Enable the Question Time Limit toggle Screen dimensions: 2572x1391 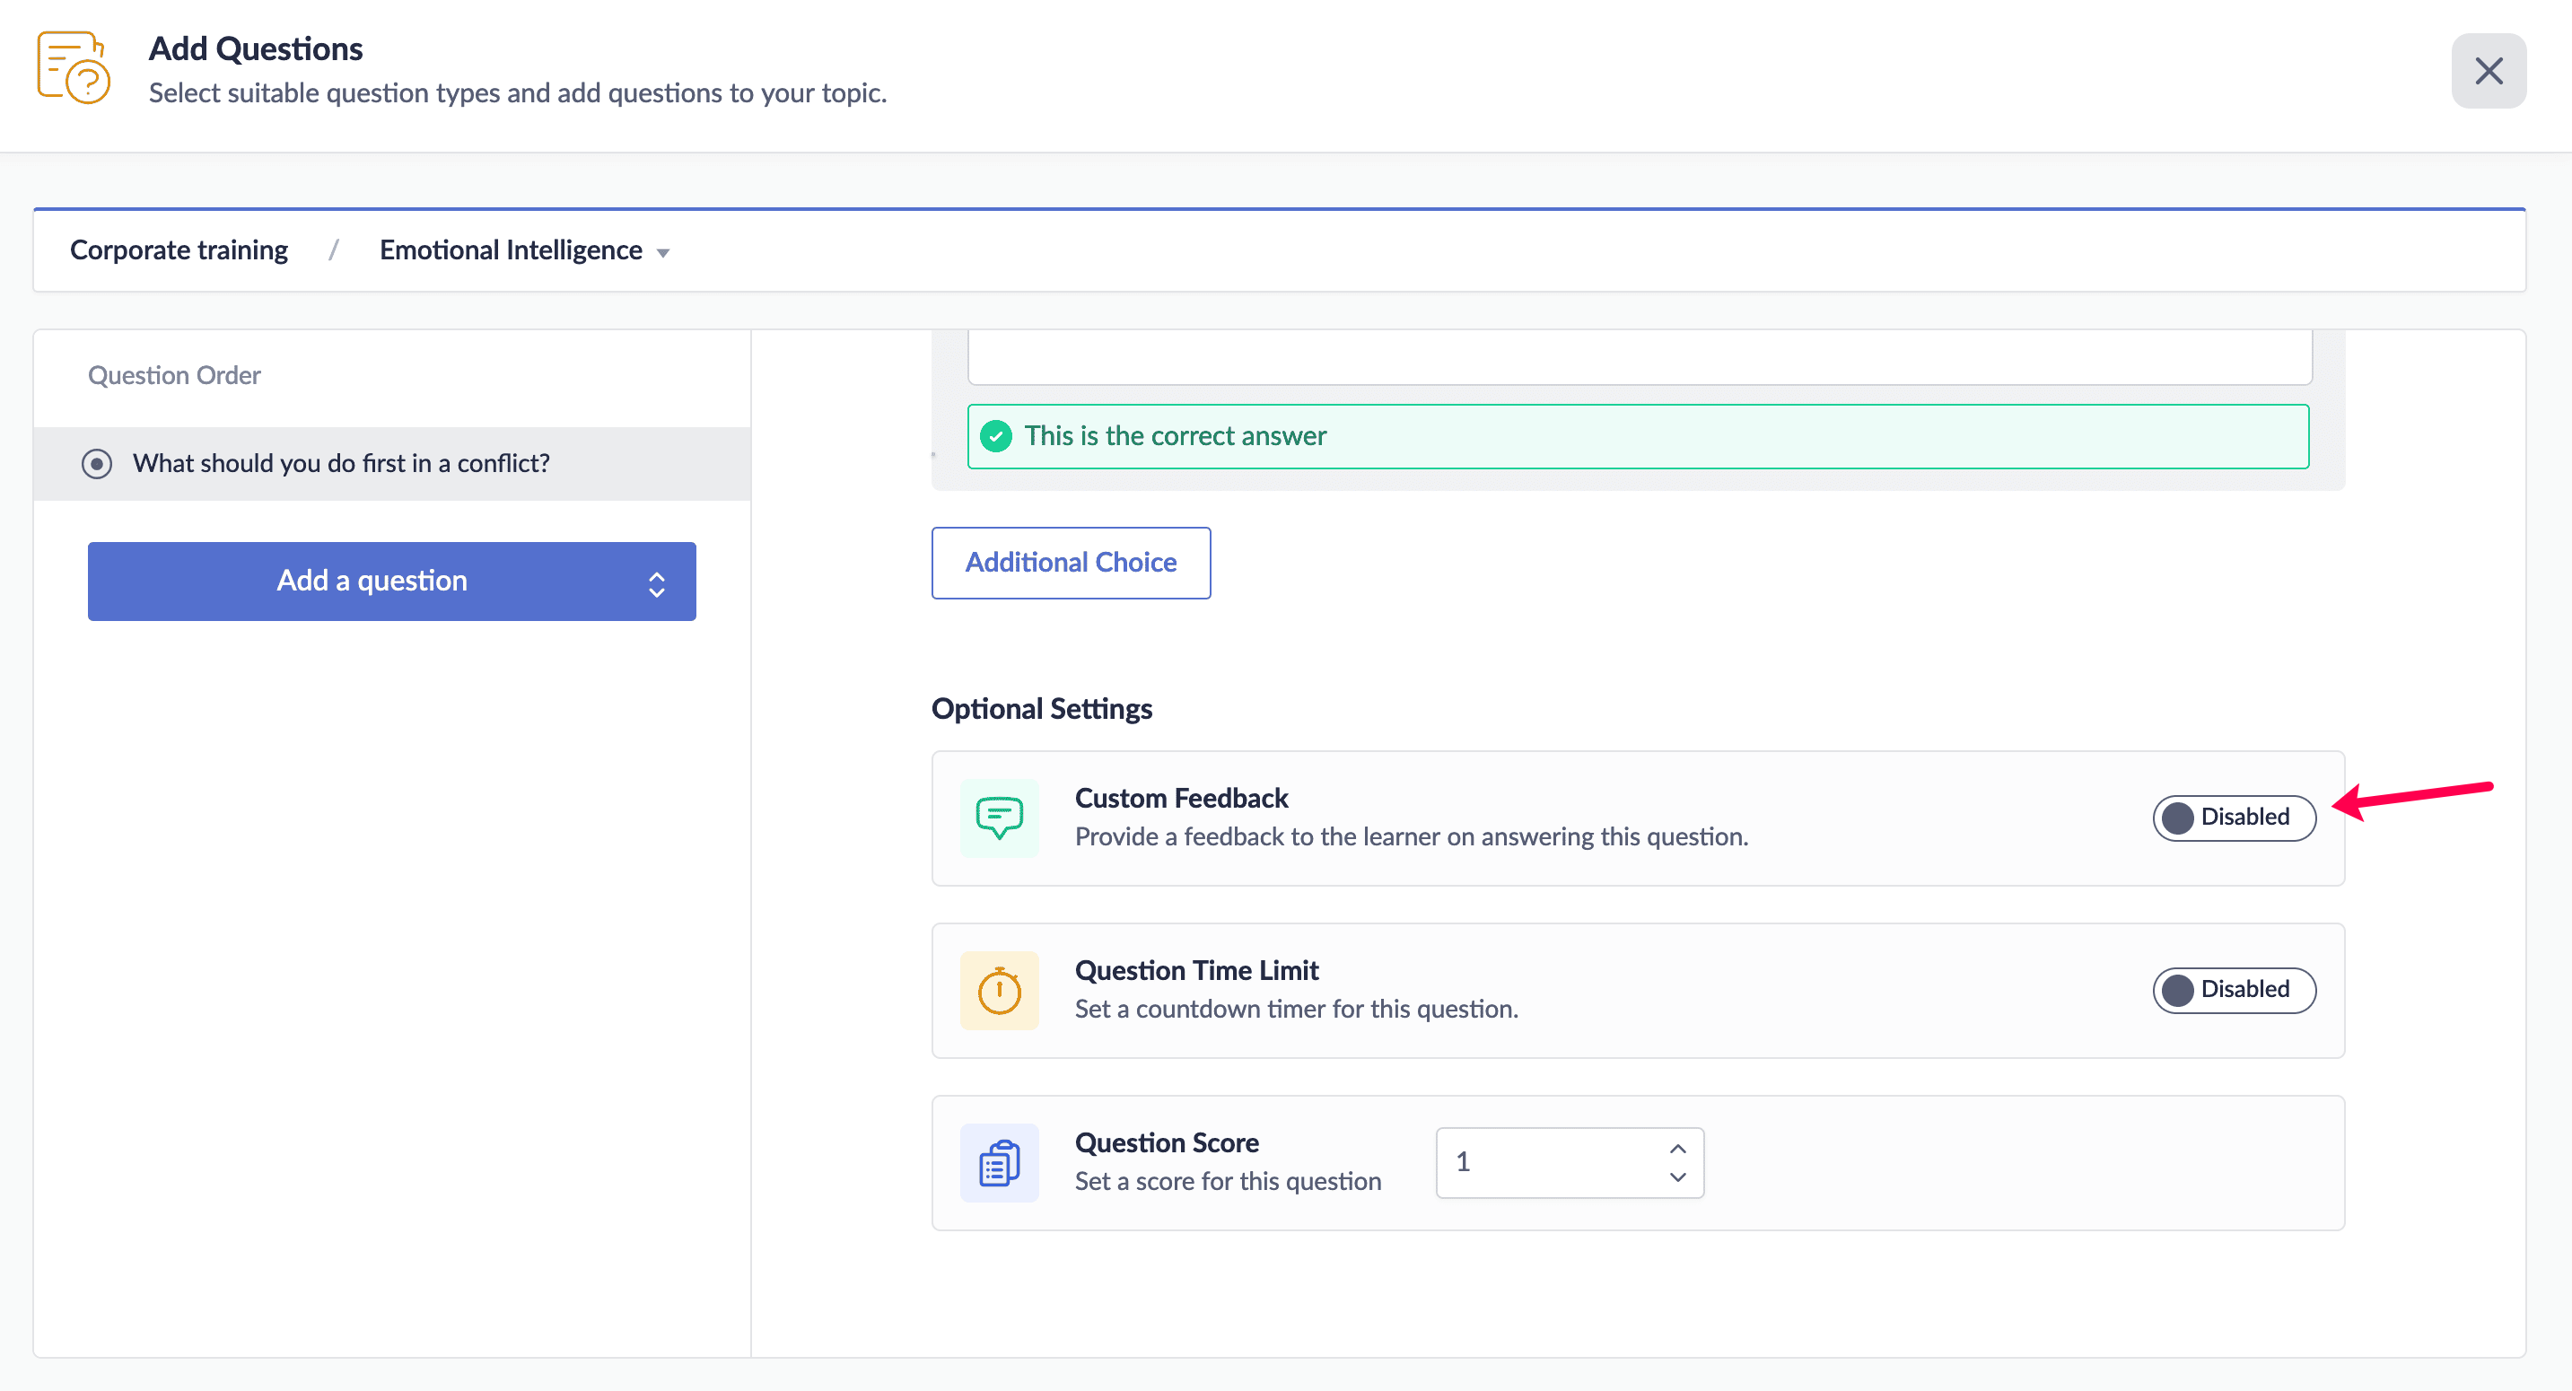pos(2233,990)
